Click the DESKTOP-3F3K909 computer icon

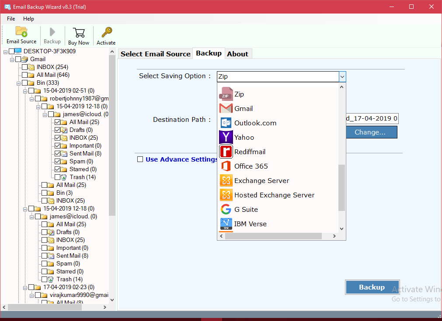click(x=18, y=51)
